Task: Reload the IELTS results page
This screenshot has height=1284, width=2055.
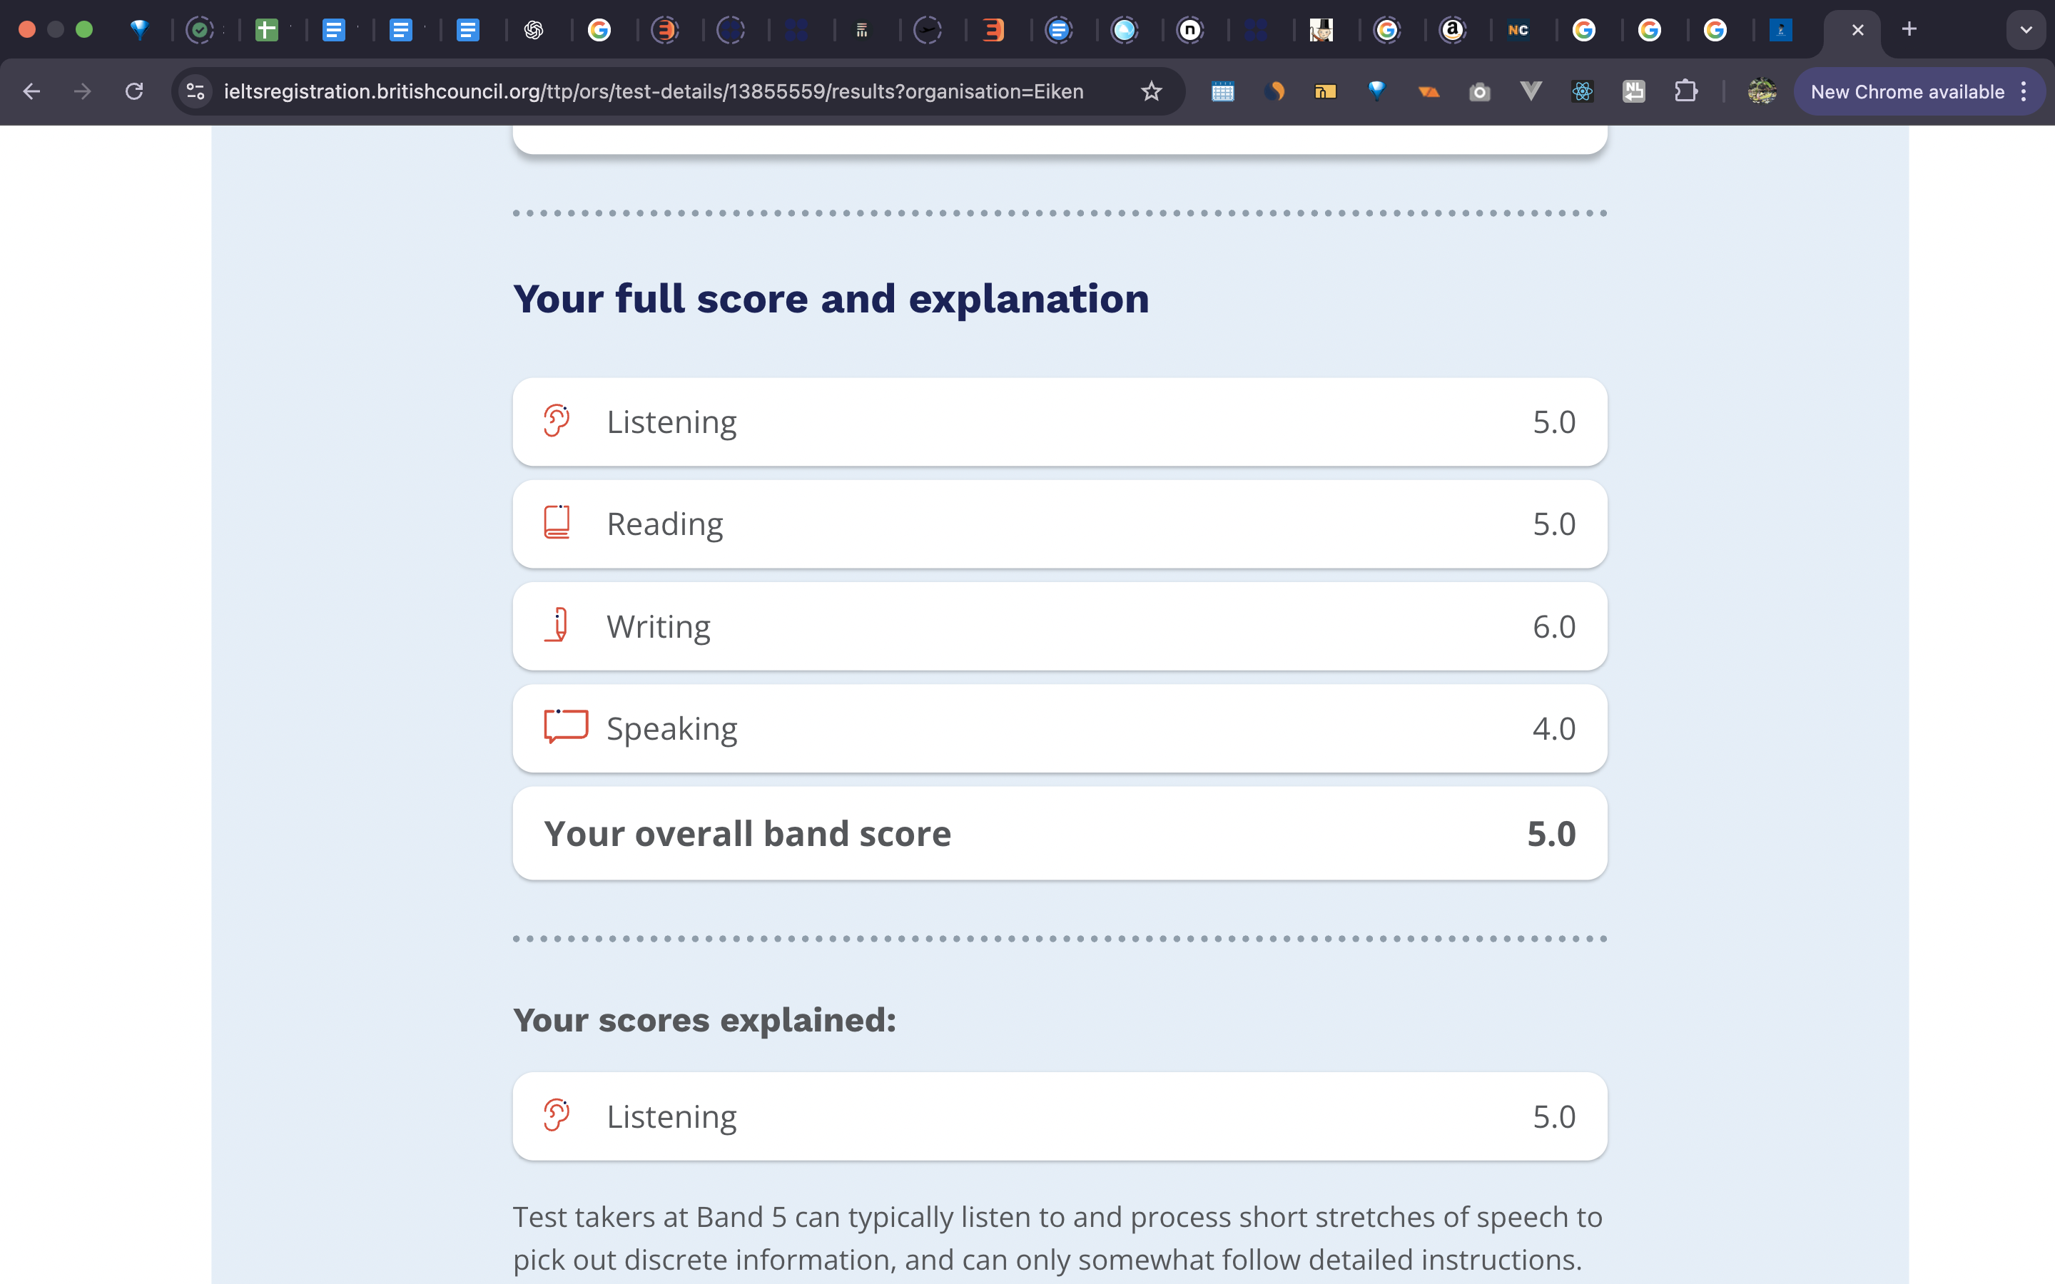Action: click(134, 92)
